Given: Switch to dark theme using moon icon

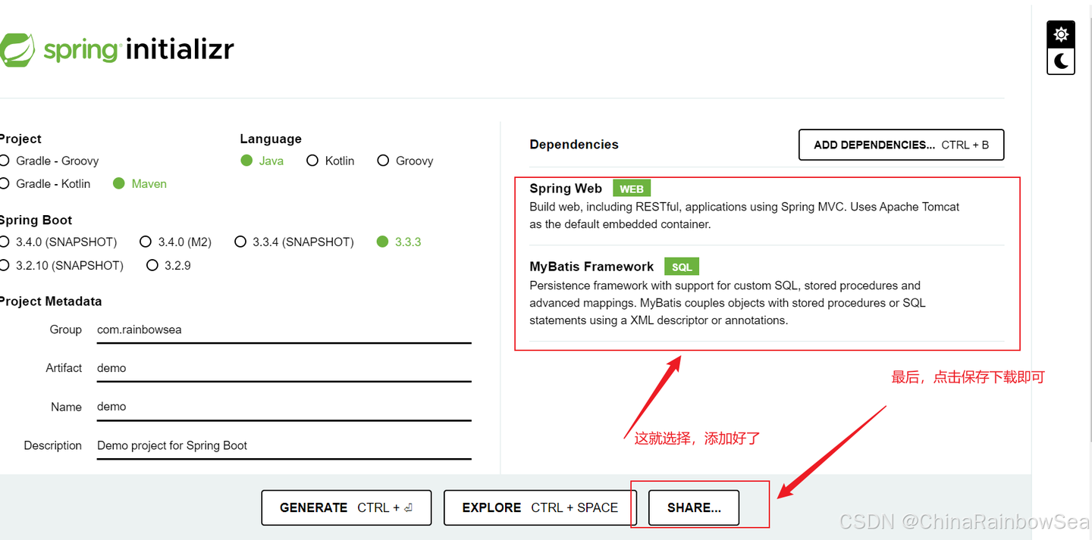Looking at the screenshot, I should (x=1060, y=61).
